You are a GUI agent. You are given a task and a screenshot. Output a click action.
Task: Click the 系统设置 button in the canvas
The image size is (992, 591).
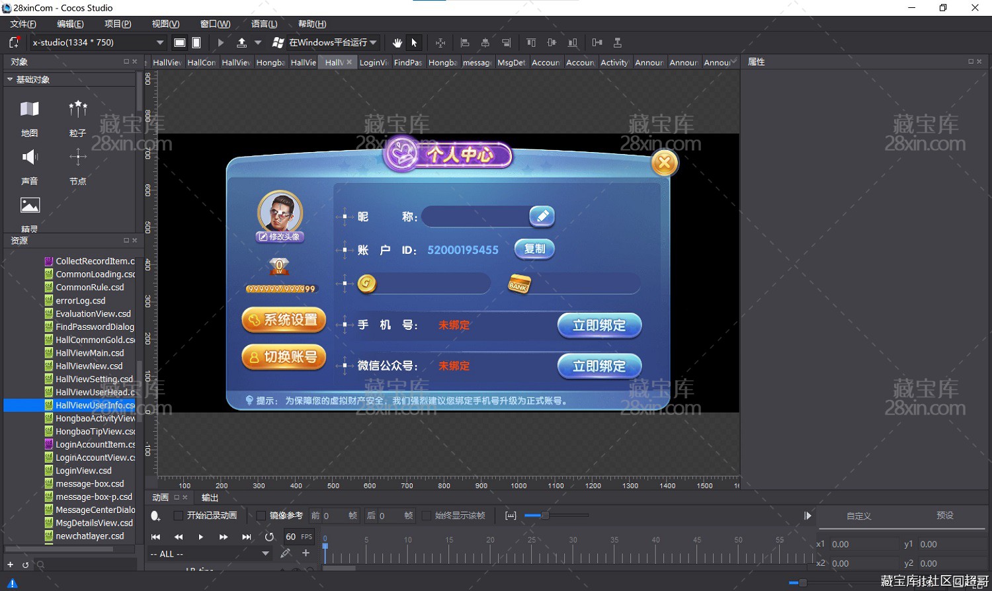click(x=283, y=320)
